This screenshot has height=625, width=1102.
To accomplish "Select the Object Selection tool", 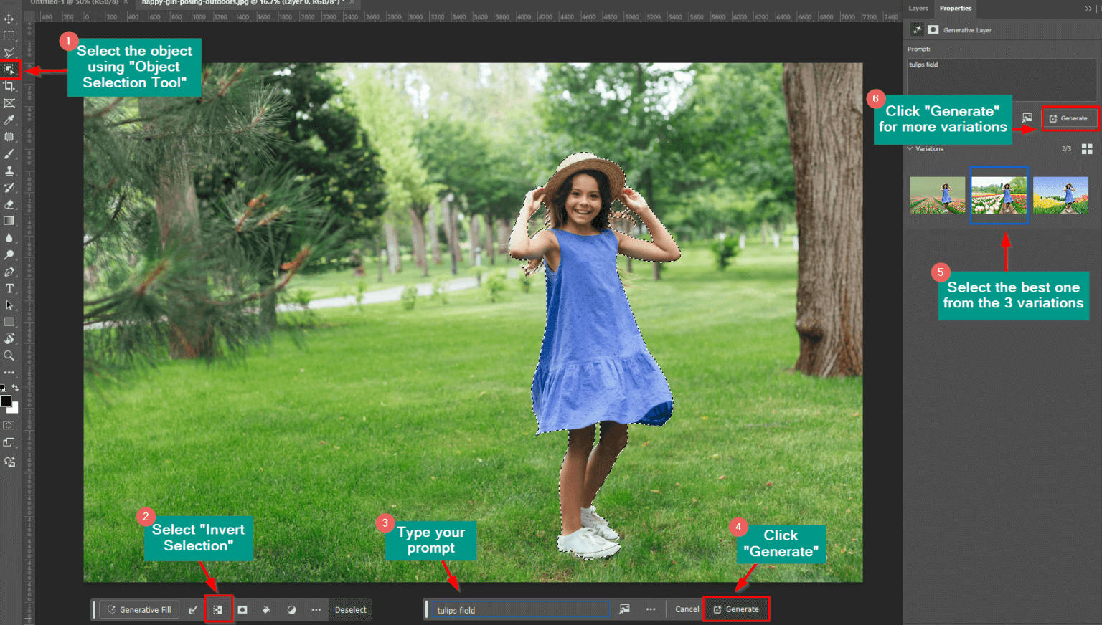I will [9, 70].
